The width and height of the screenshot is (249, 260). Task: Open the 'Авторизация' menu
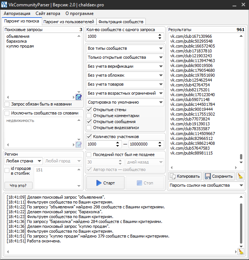coord(17,13)
